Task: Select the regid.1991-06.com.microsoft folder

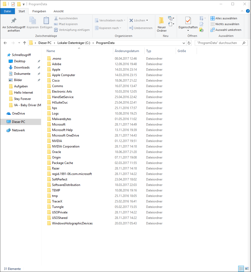Action: pyautogui.click(x=72, y=174)
